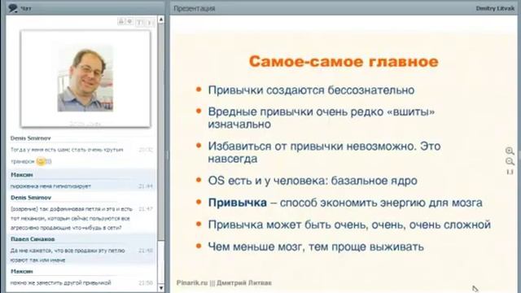Click the first Максим sender name
This screenshot has width=521, height=293.
click(22, 174)
